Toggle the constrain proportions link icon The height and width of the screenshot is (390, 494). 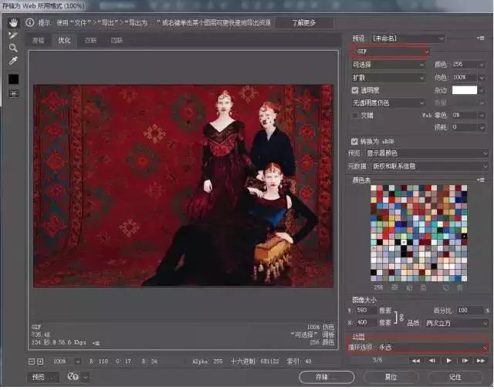401,318
